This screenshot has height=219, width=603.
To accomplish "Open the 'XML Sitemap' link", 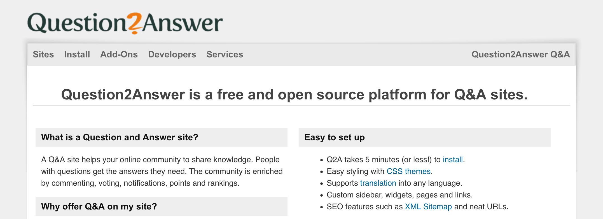I will pos(428,207).
